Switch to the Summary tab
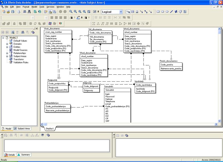Viewport: 223px width, 162px height. coord(24,155)
